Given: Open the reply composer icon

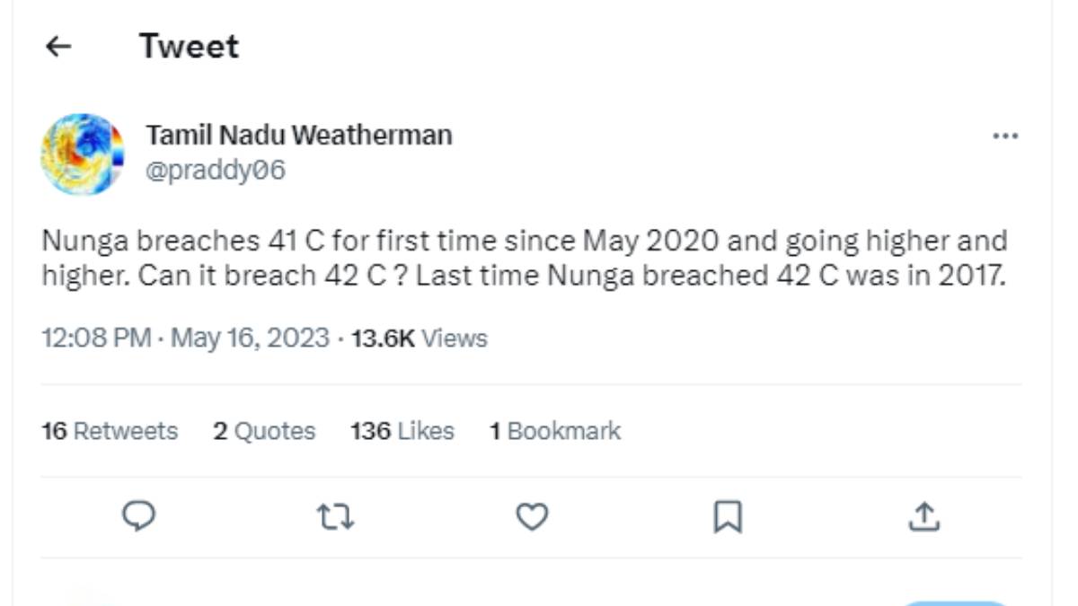Looking at the screenshot, I should coord(139,516).
